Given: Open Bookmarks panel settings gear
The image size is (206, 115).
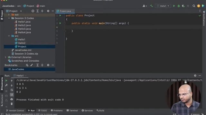Looking at the screenshot, I should (48, 65).
